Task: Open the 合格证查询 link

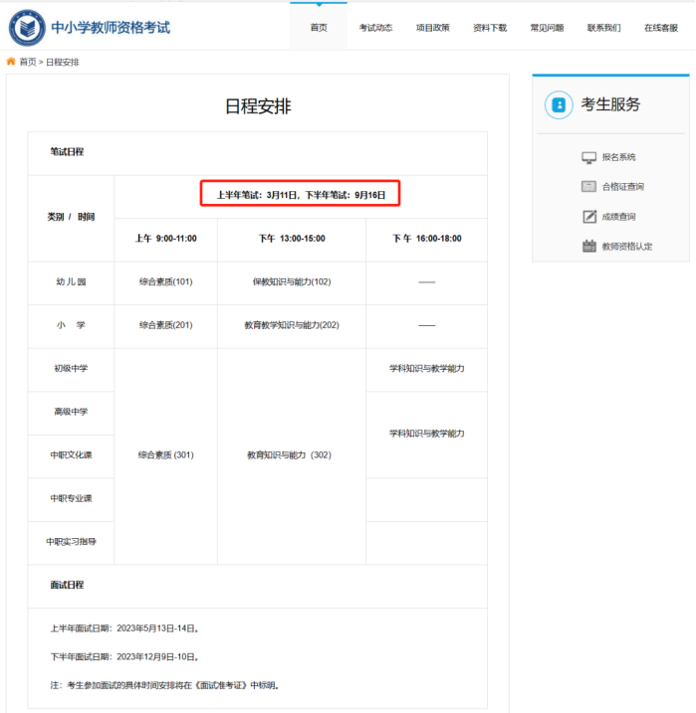Action: coord(622,187)
